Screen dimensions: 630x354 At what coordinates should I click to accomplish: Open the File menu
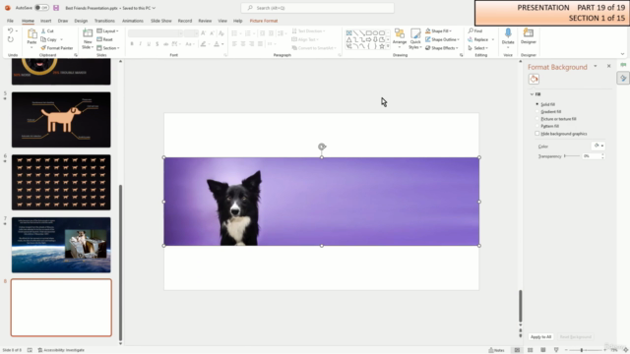pos(10,21)
